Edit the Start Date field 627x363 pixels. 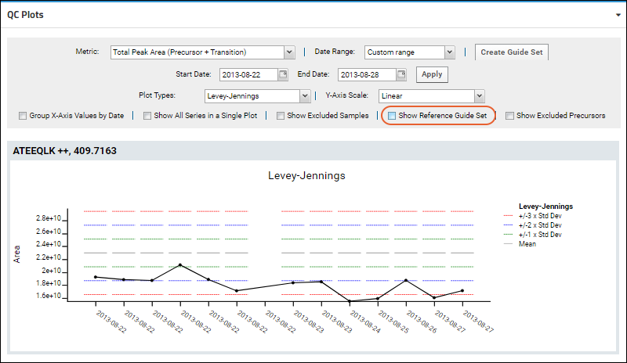[248, 74]
